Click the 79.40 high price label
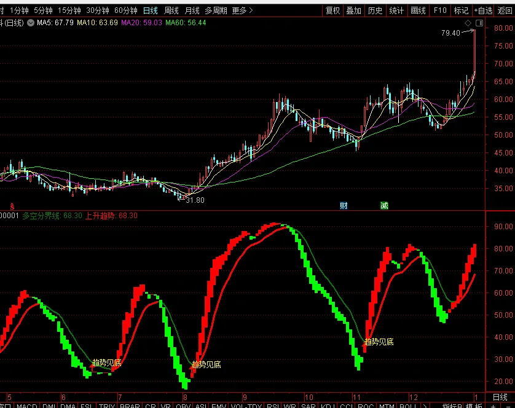 450,33
